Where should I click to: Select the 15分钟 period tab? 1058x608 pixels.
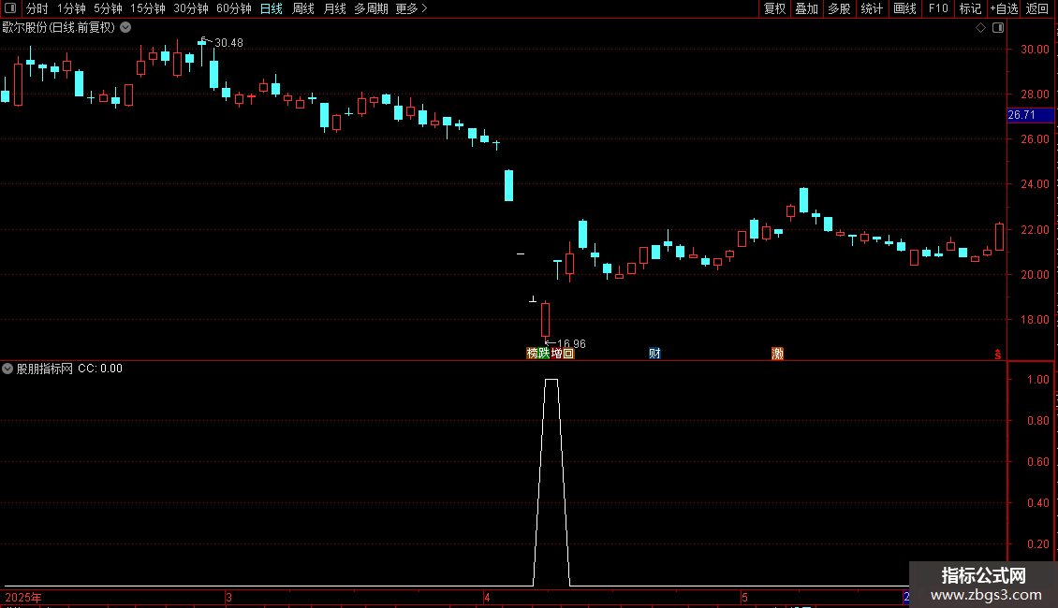tap(147, 8)
